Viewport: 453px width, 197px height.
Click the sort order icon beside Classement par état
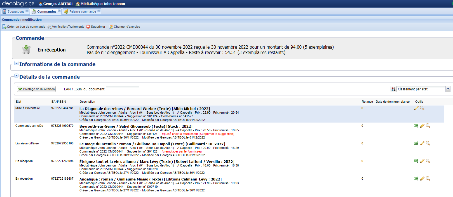(393, 89)
